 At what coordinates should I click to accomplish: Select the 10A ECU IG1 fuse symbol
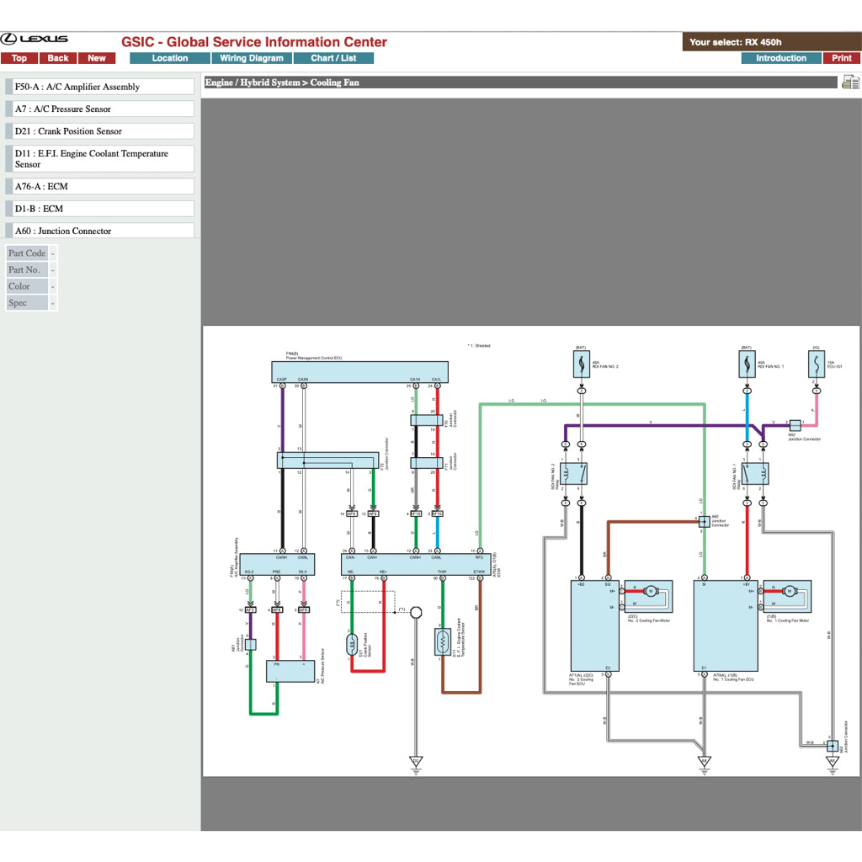point(815,364)
